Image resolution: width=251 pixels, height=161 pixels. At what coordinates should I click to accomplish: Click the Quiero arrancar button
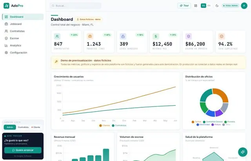pyautogui.click(x=23, y=150)
